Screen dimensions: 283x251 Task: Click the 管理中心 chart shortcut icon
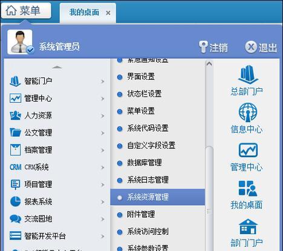(248, 150)
